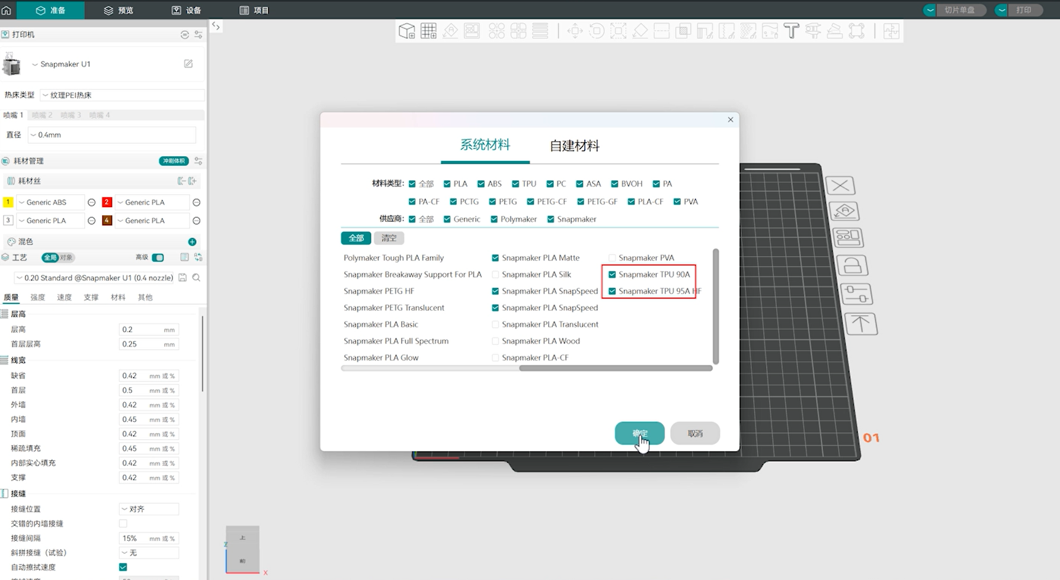Screen dimensions: 1060x580
Task: Switch to the 项目 project tab
Action: pos(254,10)
